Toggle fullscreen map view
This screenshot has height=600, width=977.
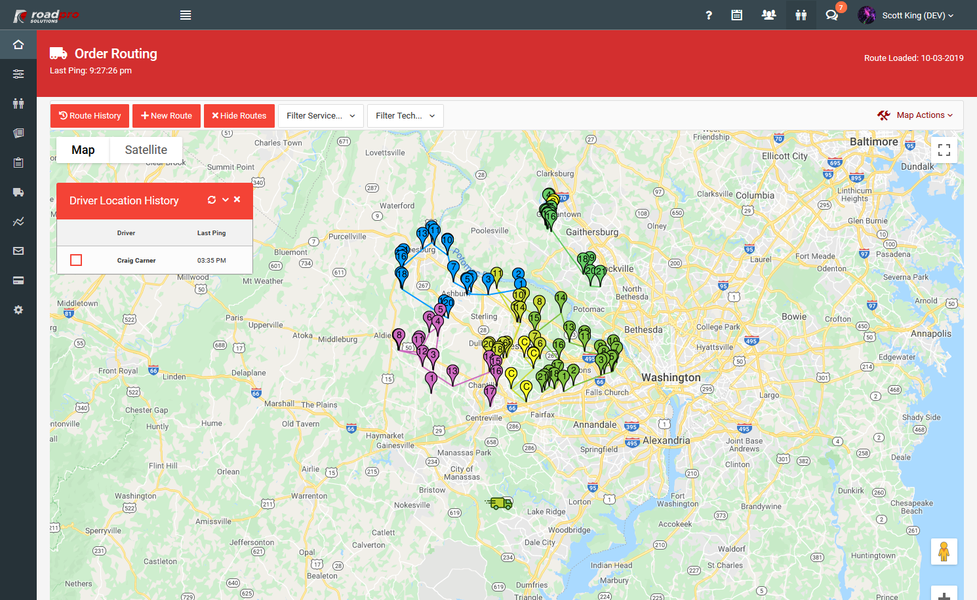[944, 150]
